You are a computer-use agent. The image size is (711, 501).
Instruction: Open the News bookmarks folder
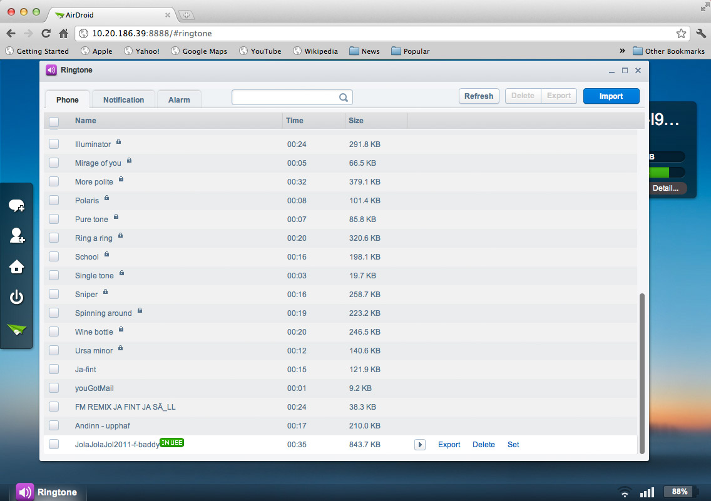365,51
